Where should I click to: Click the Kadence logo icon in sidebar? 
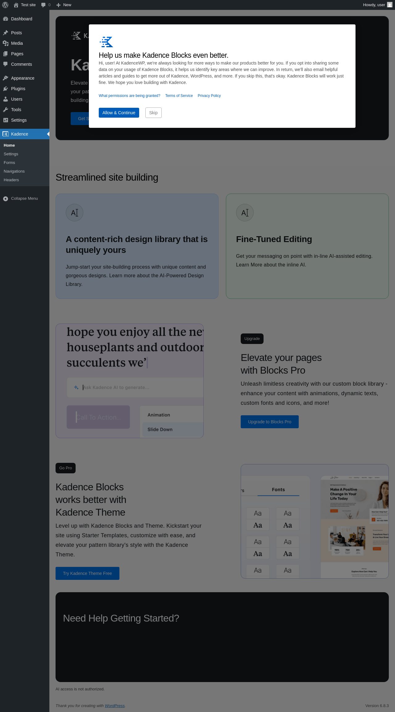6,134
